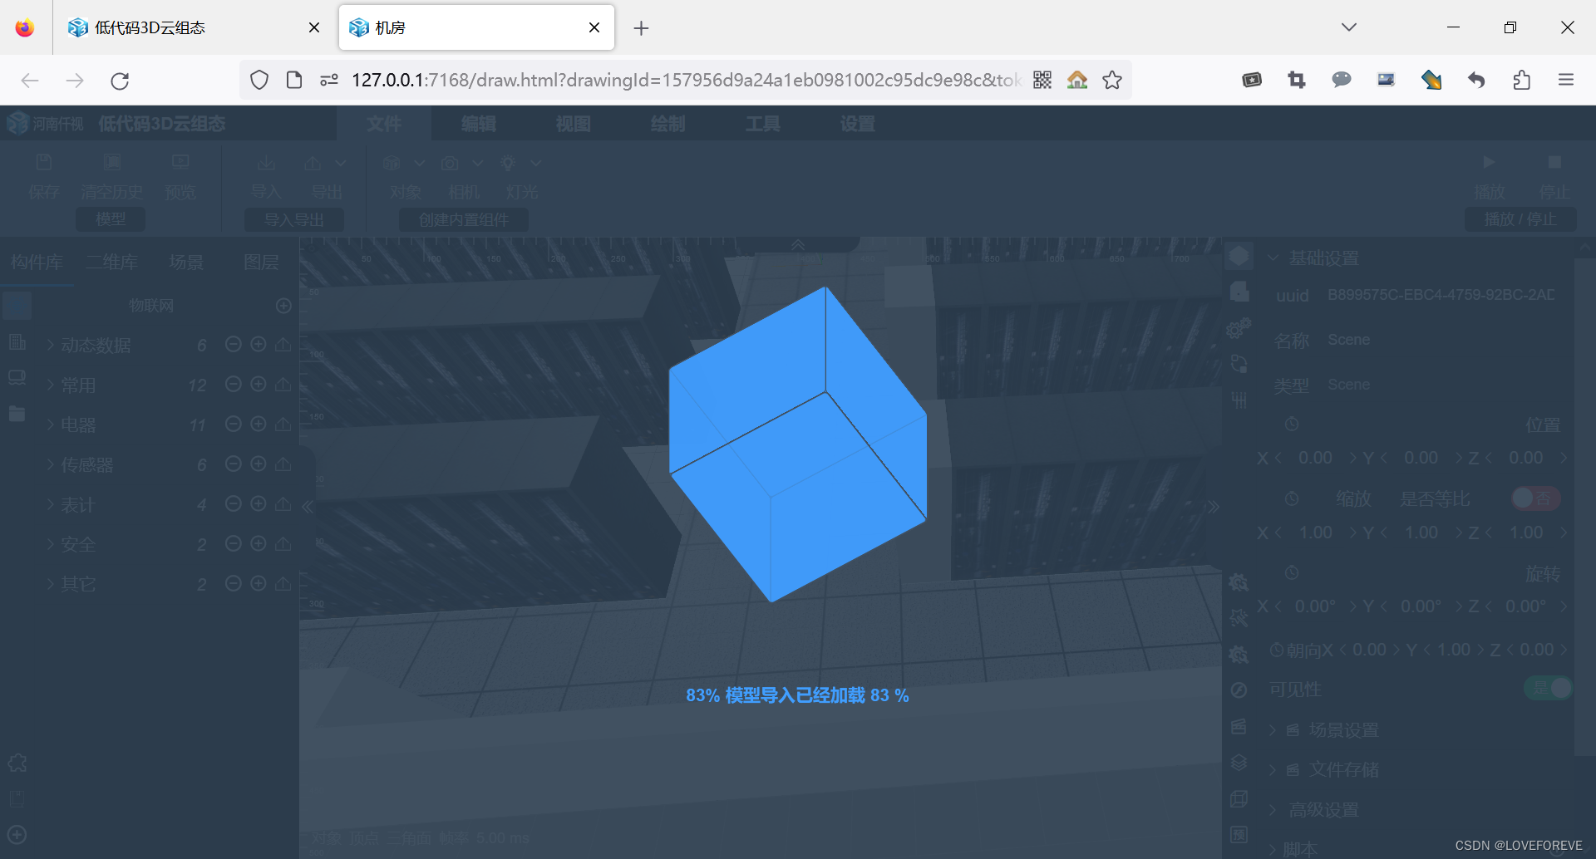The width and height of the screenshot is (1596, 859).
Task: Click the upload icon in 电器 row
Action: 283,424
